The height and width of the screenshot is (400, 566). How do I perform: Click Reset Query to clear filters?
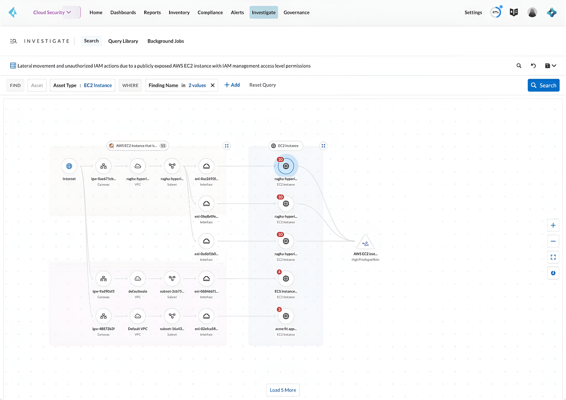(x=262, y=85)
